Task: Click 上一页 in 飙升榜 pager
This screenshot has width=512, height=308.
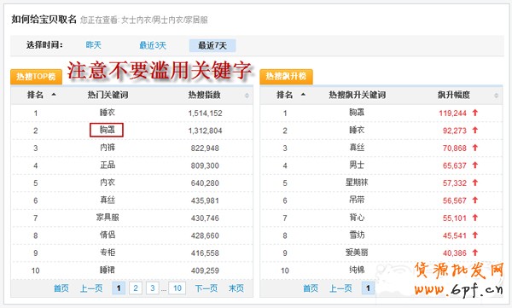Action: tap(340, 288)
